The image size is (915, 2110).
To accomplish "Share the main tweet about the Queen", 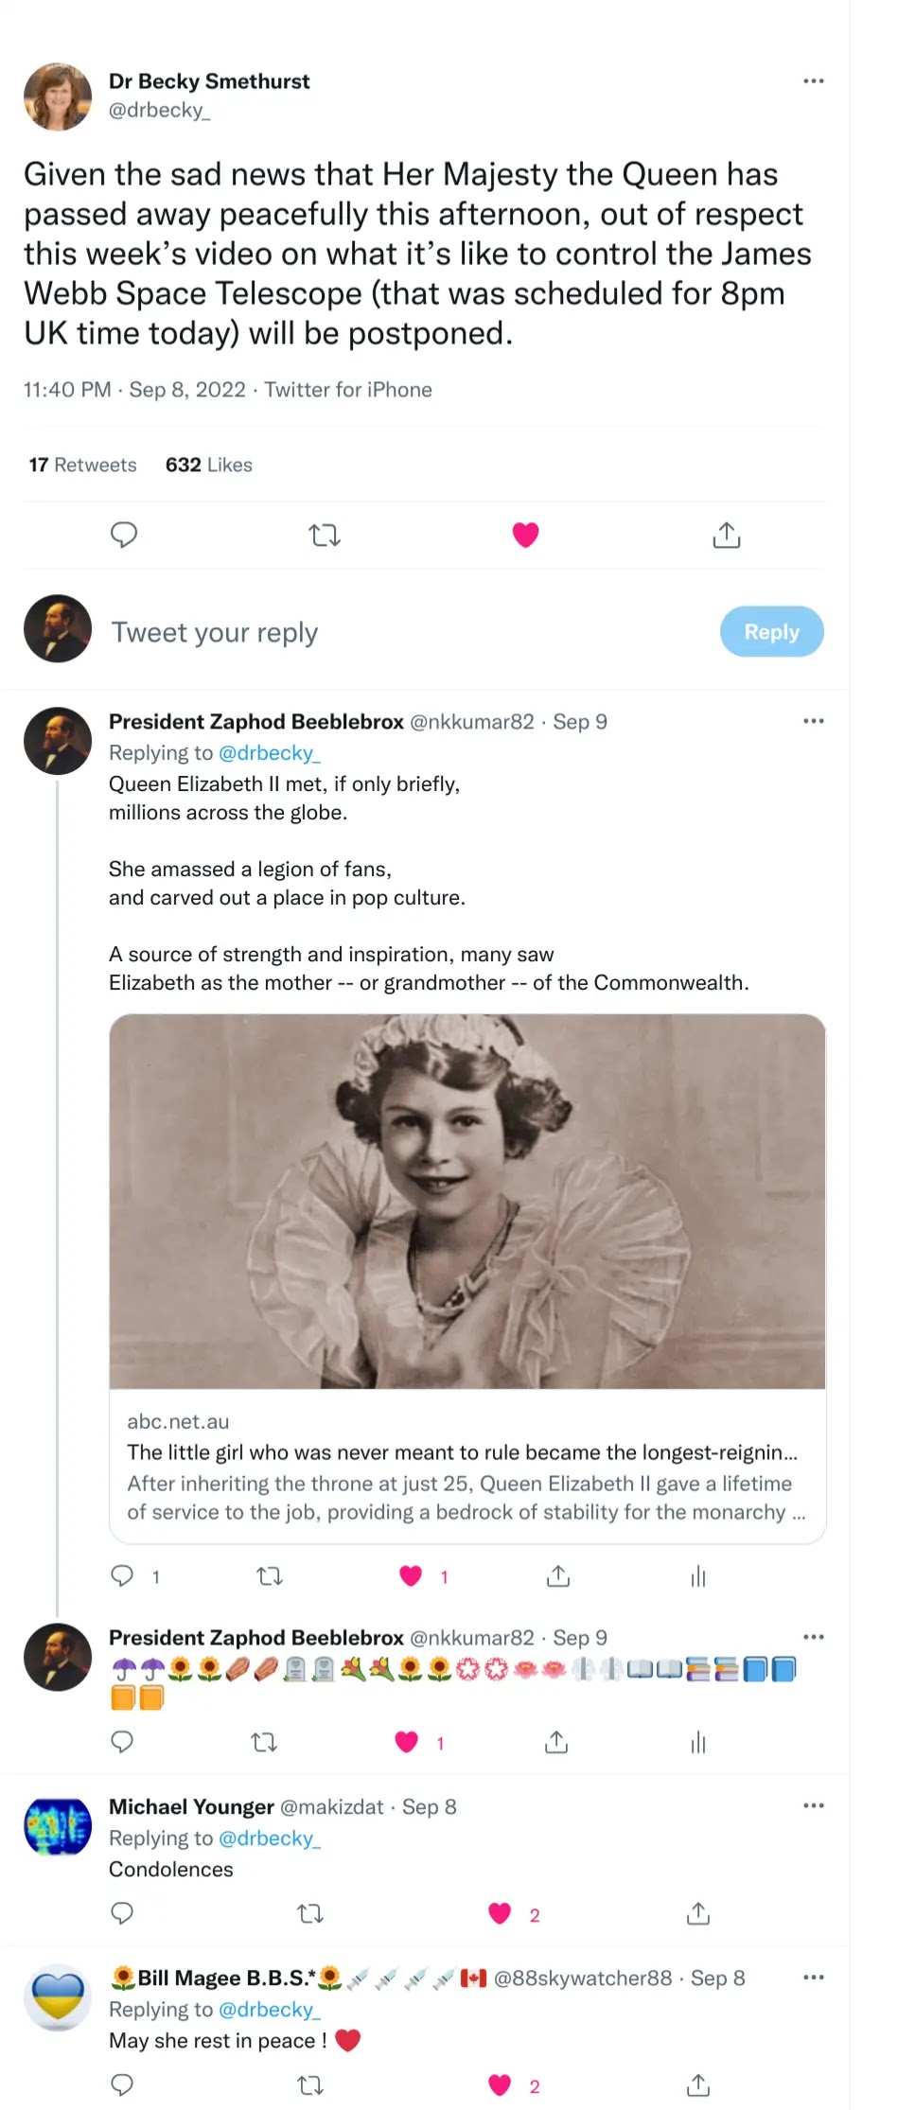I will pos(726,536).
